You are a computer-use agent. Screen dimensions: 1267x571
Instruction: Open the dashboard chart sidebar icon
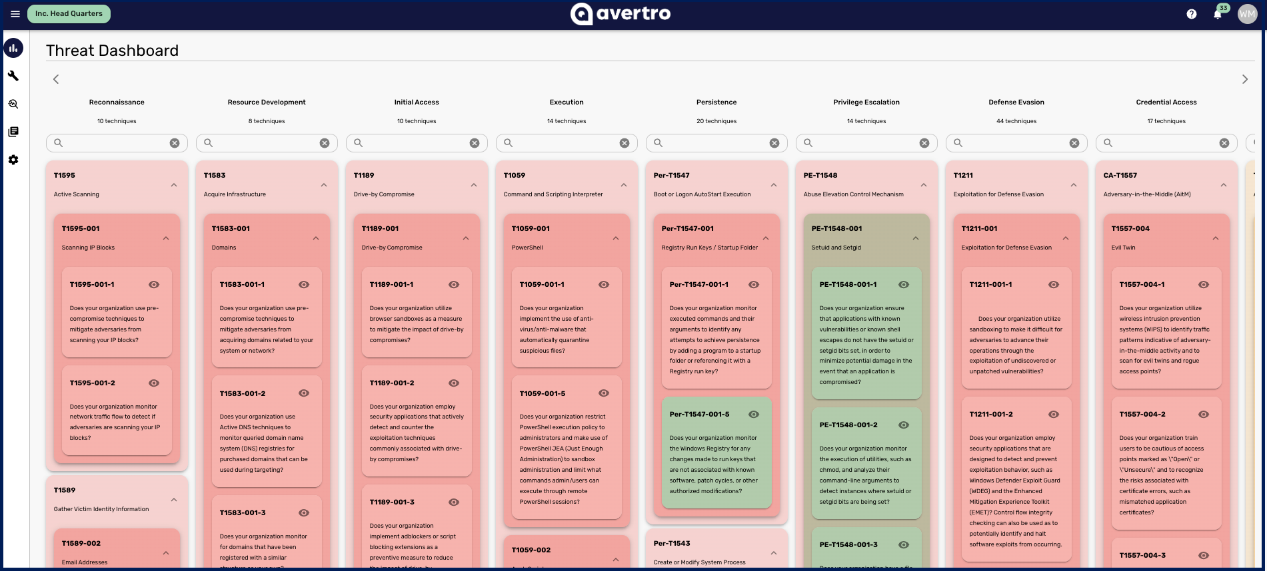(13, 48)
